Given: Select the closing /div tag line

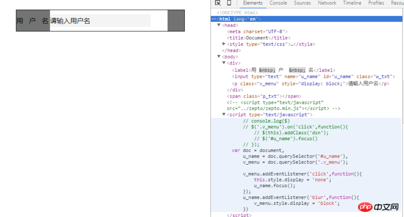Looking at the screenshot, I should point(235,90).
